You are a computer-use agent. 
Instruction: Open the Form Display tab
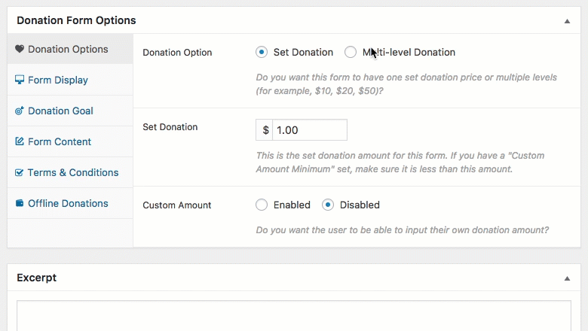58,80
